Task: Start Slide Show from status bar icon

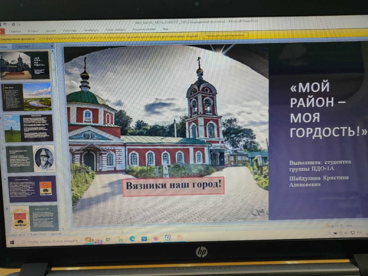Action: tap(341, 226)
